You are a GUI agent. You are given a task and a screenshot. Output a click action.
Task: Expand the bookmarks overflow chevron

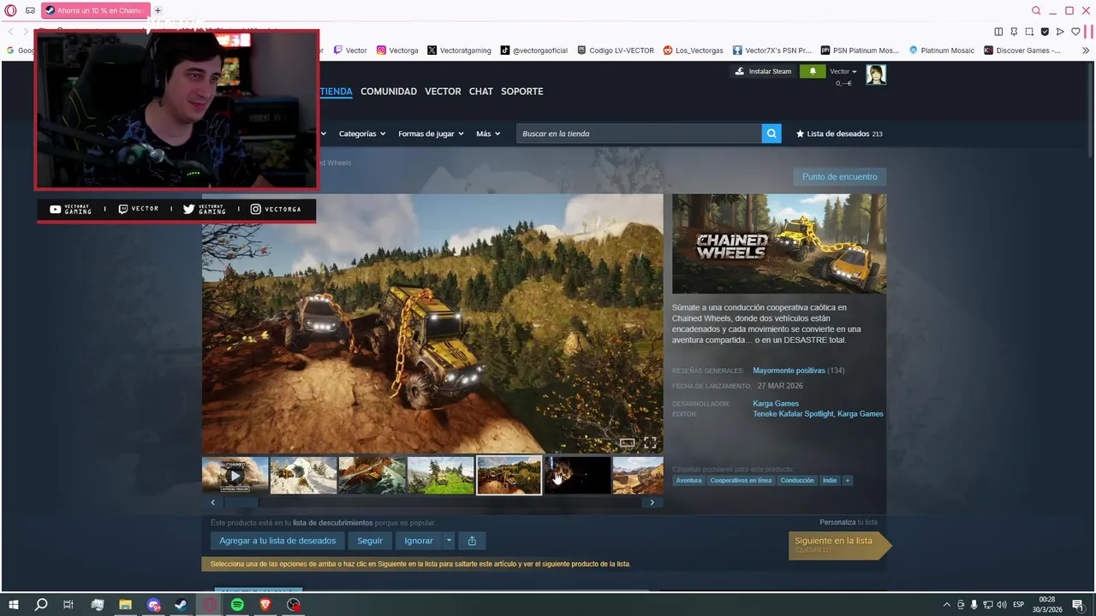tap(1086, 50)
